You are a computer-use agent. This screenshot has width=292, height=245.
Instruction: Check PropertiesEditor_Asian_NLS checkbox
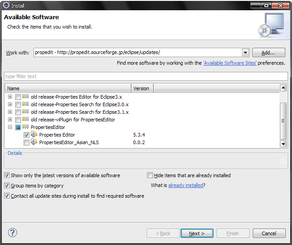[26, 143]
